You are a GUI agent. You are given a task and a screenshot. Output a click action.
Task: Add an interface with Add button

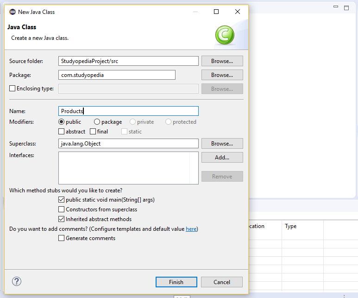(x=222, y=158)
